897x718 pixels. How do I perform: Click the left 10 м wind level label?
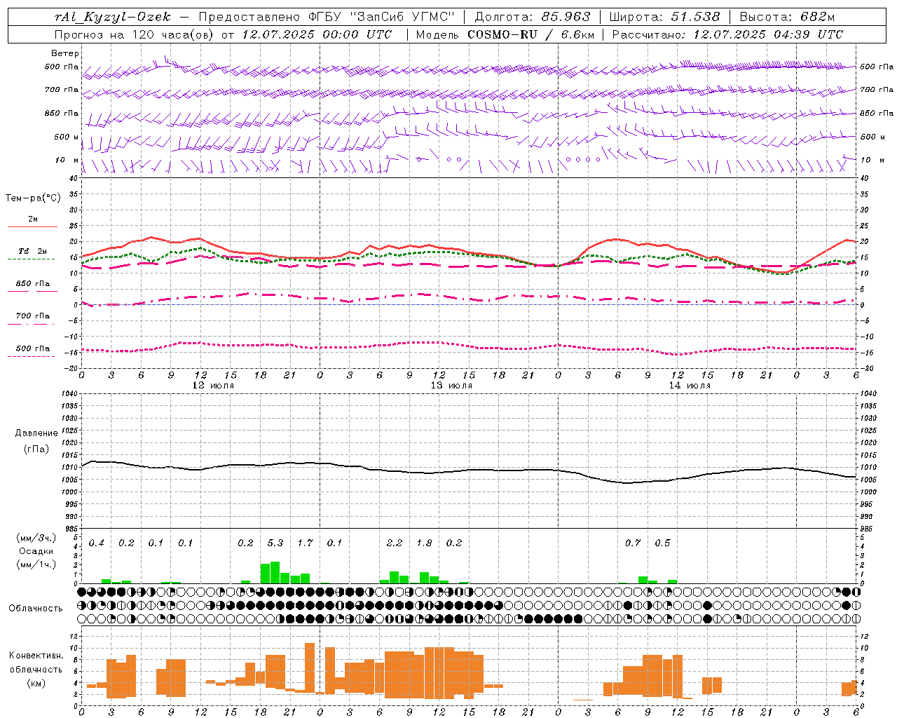67,160
